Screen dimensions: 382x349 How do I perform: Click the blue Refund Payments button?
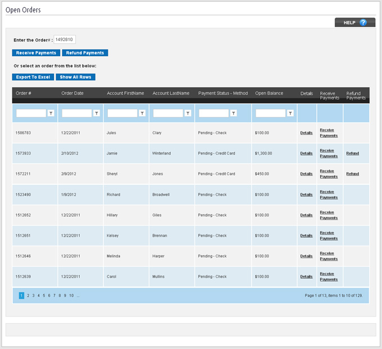(85, 53)
